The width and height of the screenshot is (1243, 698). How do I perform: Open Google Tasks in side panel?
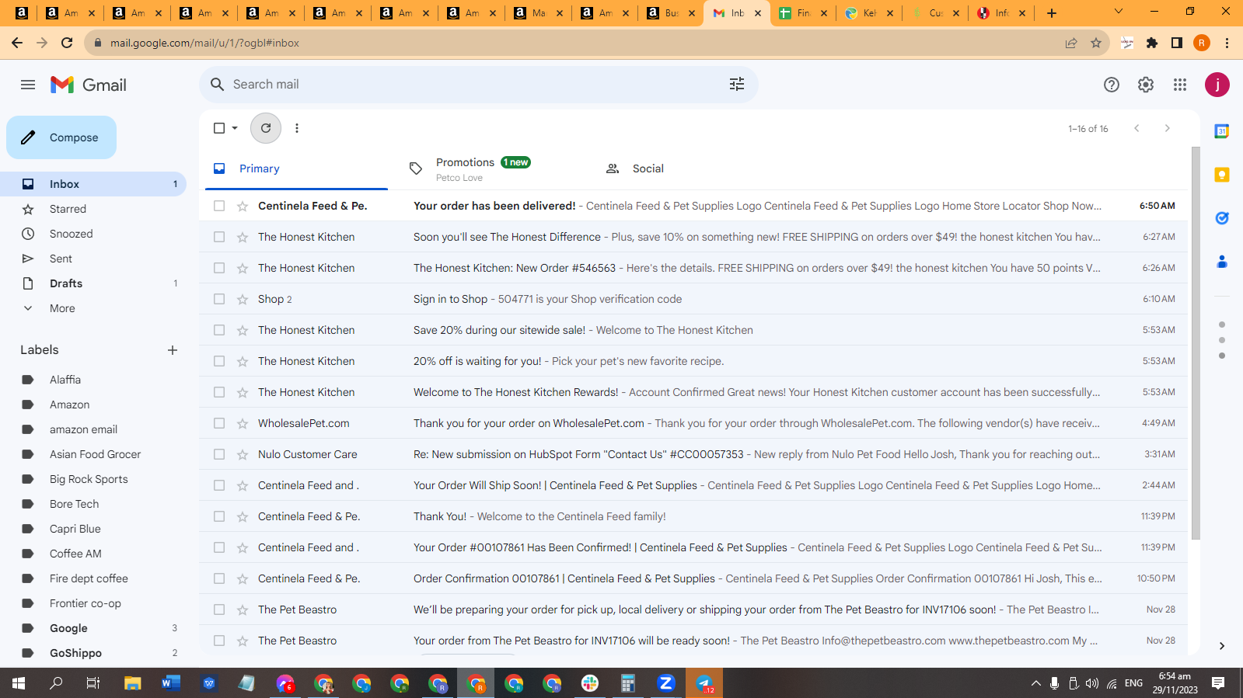(x=1222, y=218)
